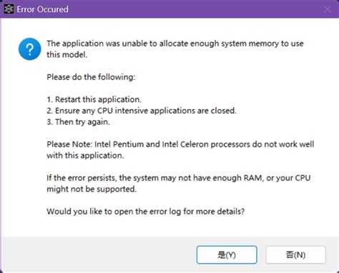Screen dimensions: 339x273
Task: Click the "Please do the following:" text
Action: click(91, 77)
